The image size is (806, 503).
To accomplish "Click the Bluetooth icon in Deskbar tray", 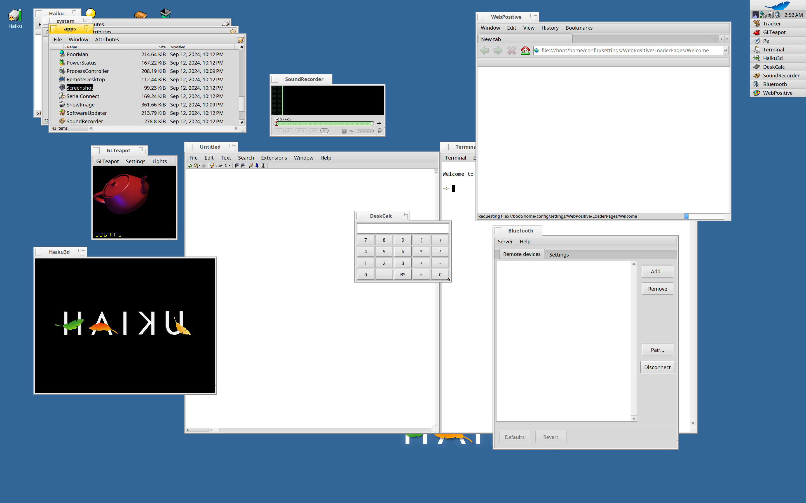I will pos(778,15).
